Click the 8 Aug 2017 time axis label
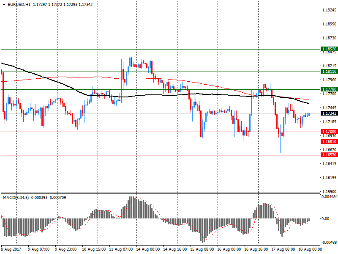Screen dimensions: 338x254 pyautogui.click(x=11, y=249)
